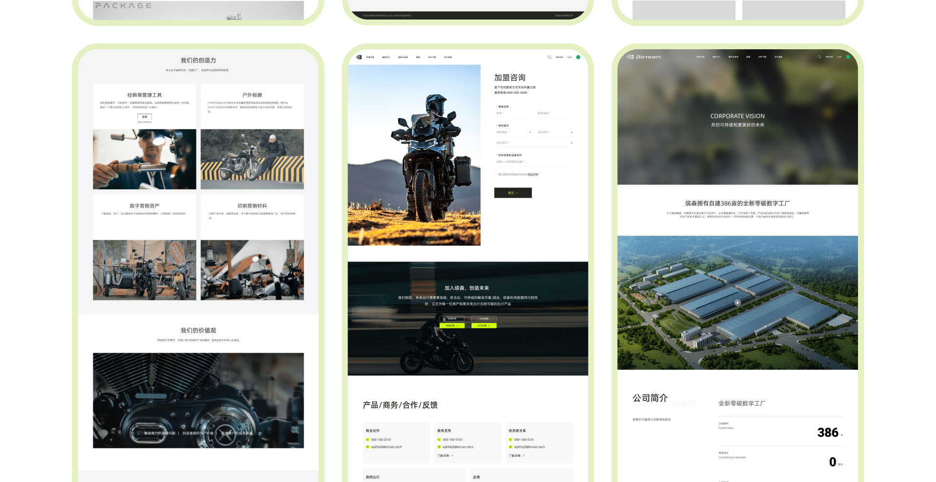Click the green dot on the Corporate Vision page header
This screenshot has width=936, height=482.
[x=848, y=57]
